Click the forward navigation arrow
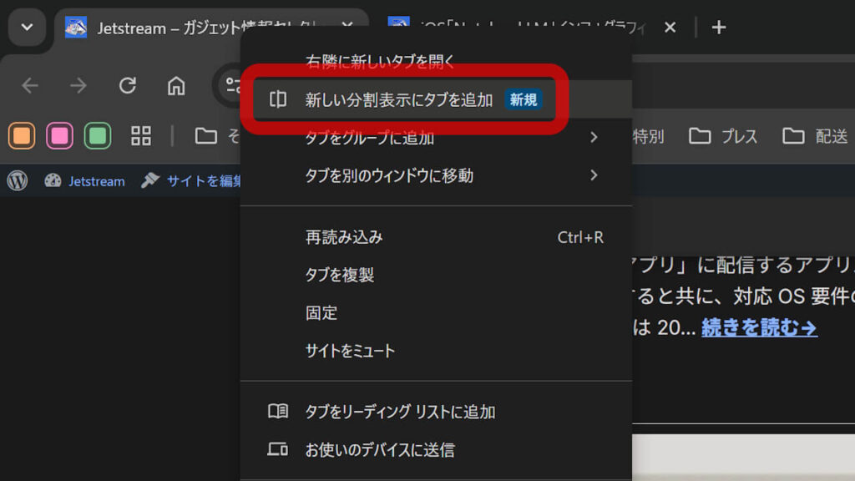This screenshot has width=855, height=481. pyautogui.click(x=78, y=86)
